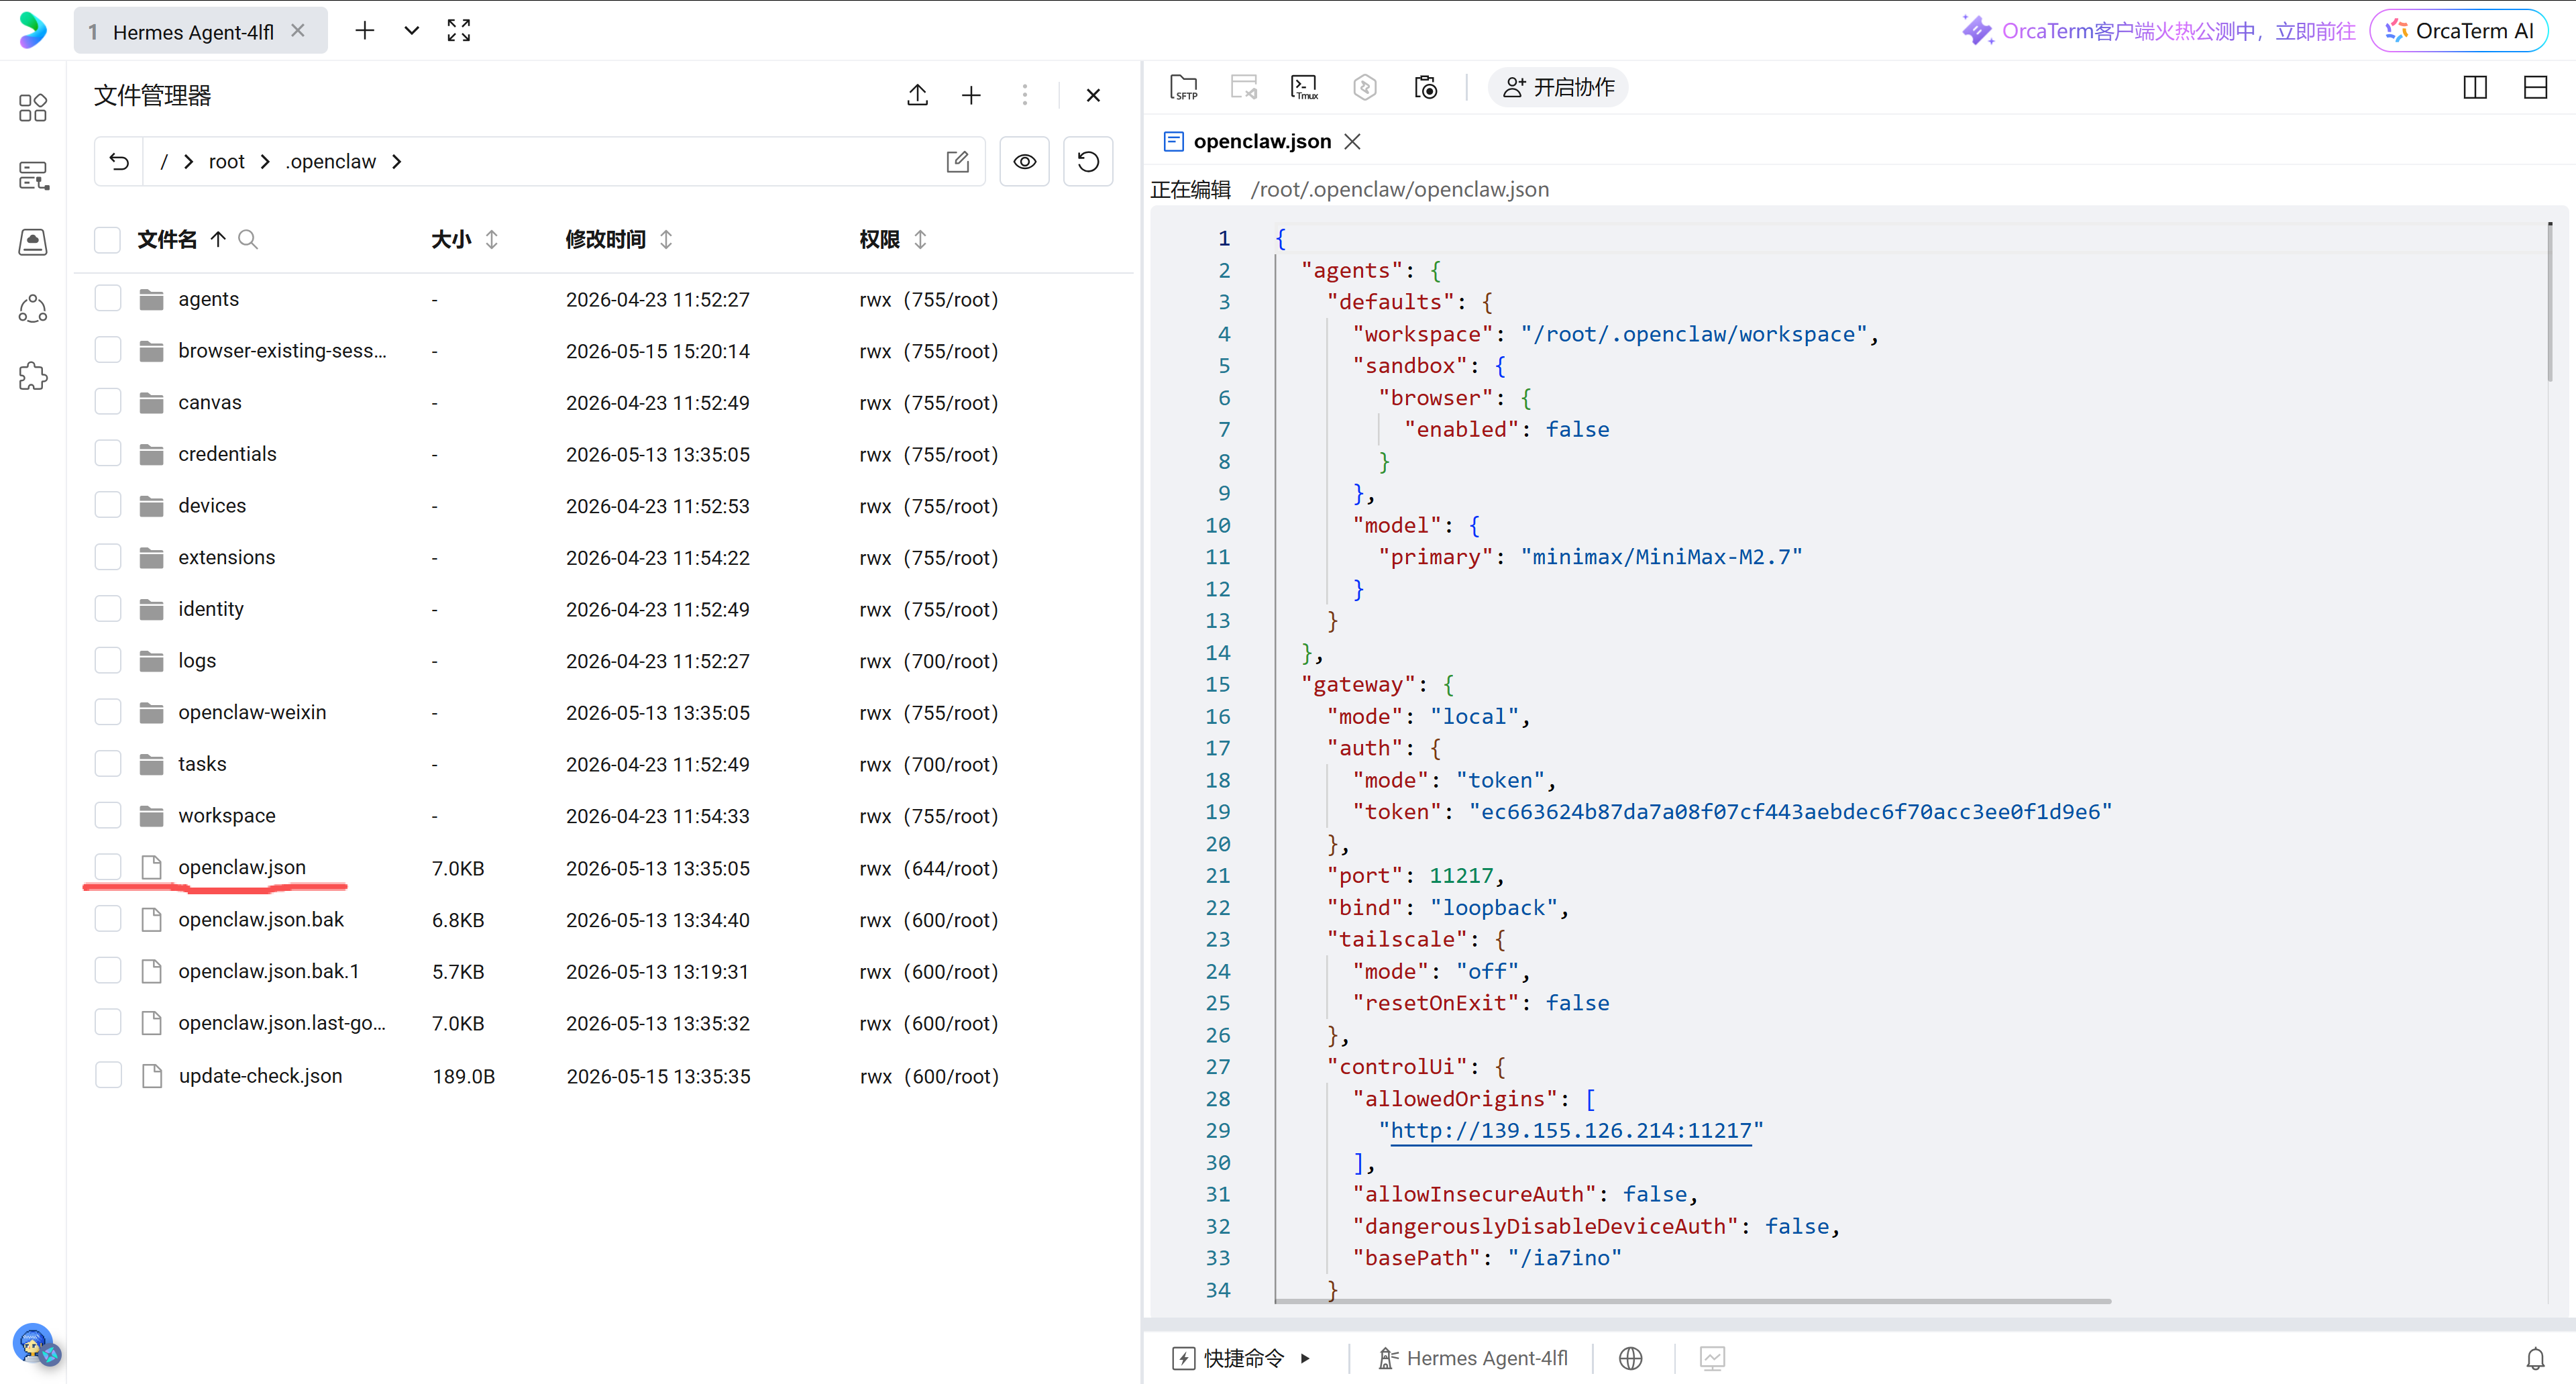This screenshot has width=2576, height=1384.
Task: Enter fullscreen with the expand icon
Action: pyautogui.click(x=458, y=31)
